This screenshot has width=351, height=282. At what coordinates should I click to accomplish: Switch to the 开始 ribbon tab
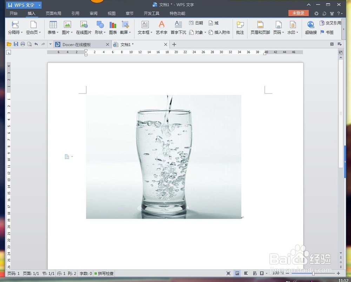coord(13,13)
